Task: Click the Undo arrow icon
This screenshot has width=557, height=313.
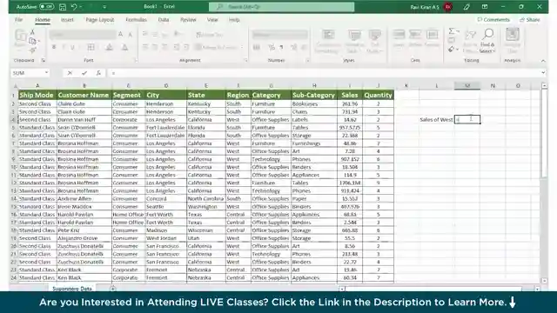Action: pyautogui.click(x=74, y=7)
